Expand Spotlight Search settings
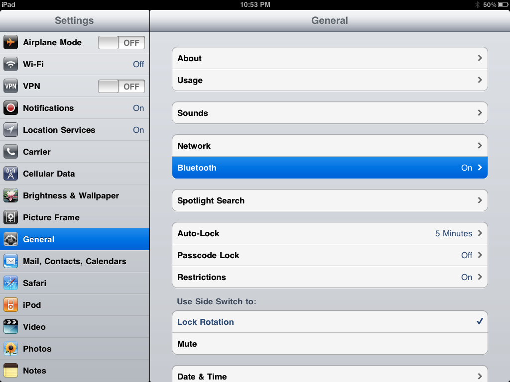This screenshot has width=510, height=382. point(330,200)
